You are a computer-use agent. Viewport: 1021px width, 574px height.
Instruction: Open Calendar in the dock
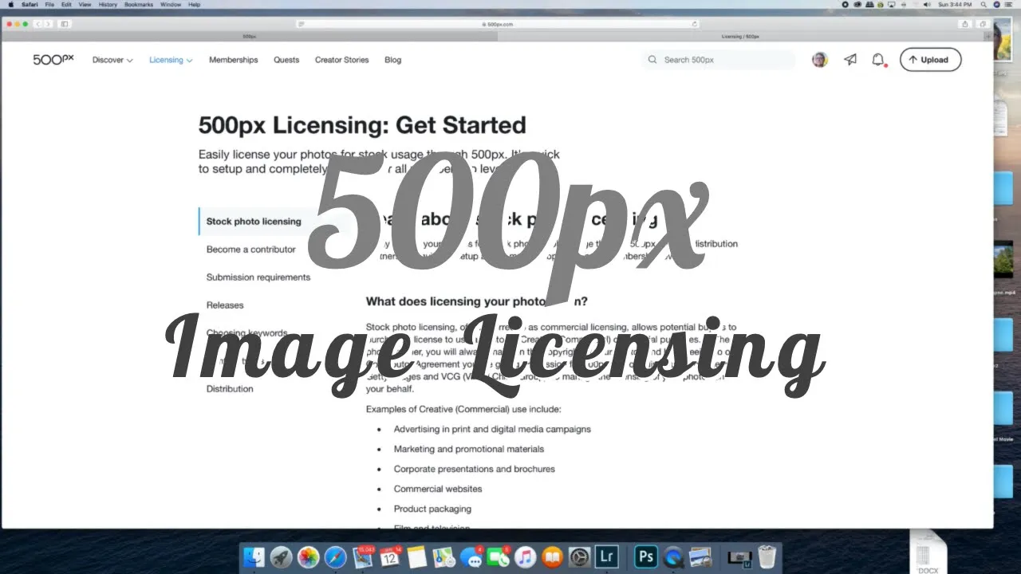pyautogui.click(x=391, y=557)
